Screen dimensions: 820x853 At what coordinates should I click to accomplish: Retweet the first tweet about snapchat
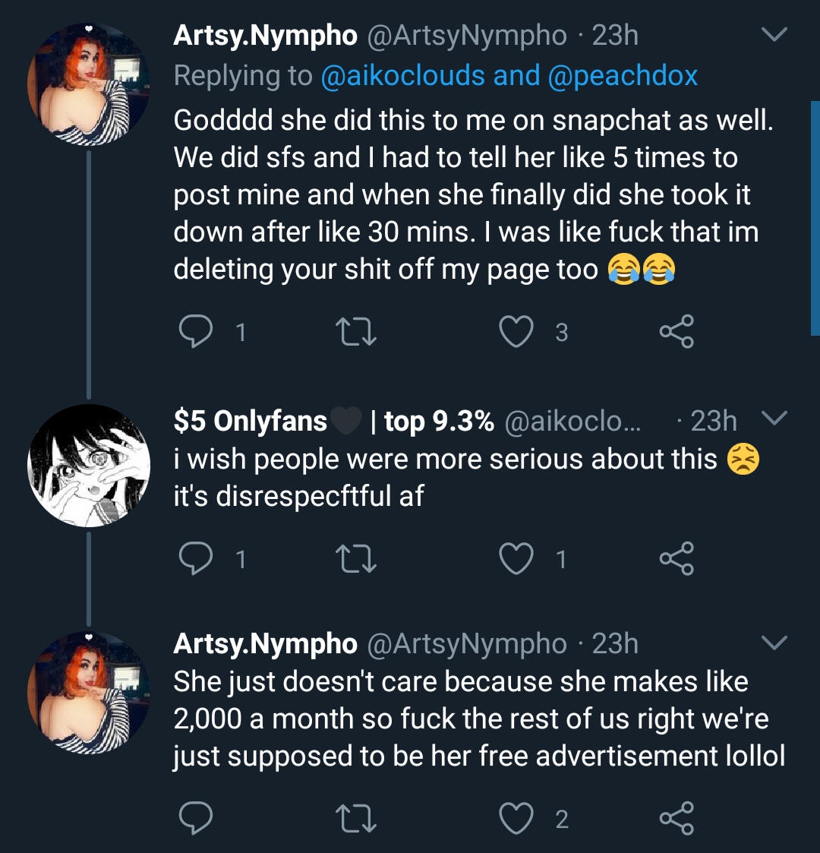(356, 332)
